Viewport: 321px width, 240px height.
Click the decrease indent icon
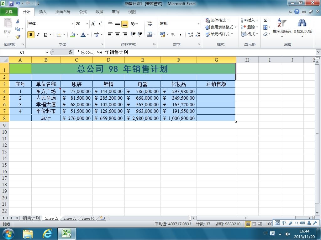click(x=133, y=34)
